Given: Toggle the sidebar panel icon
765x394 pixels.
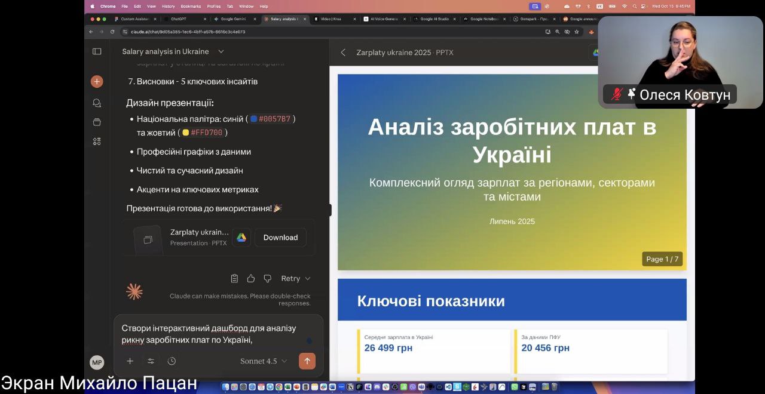Looking at the screenshot, I should (97, 51).
